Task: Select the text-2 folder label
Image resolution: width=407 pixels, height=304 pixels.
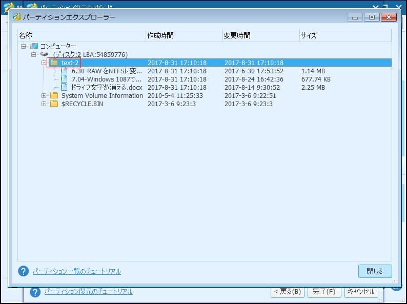Action: (70, 63)
